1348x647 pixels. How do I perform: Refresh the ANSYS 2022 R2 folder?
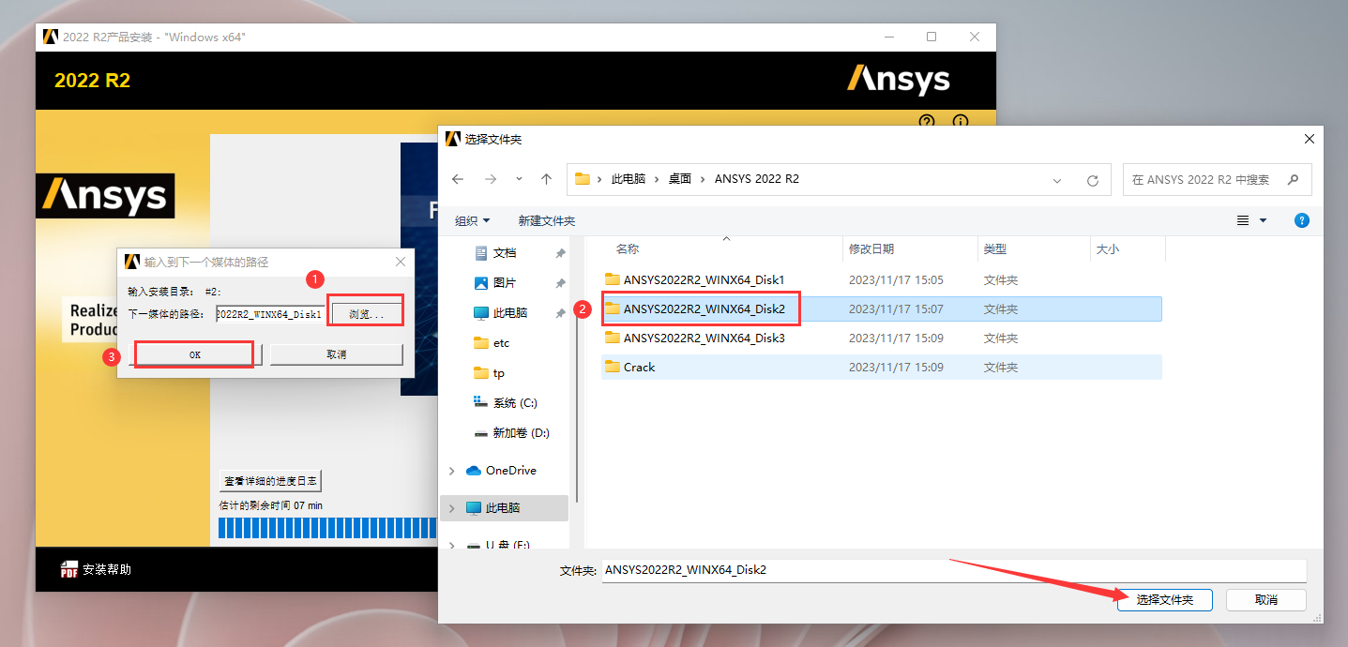click(1092, 180)
